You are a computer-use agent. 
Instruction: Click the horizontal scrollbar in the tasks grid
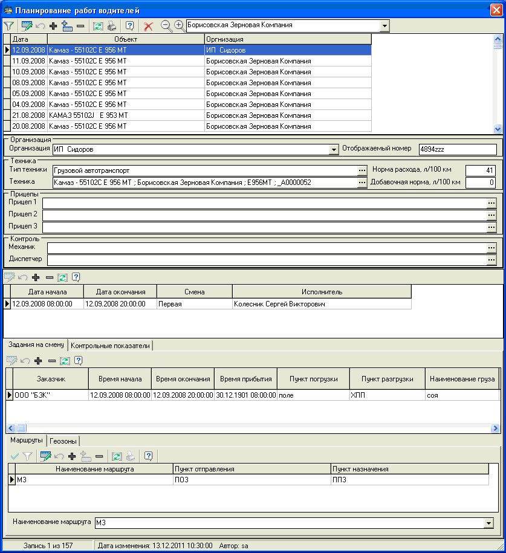click(242, 428)
